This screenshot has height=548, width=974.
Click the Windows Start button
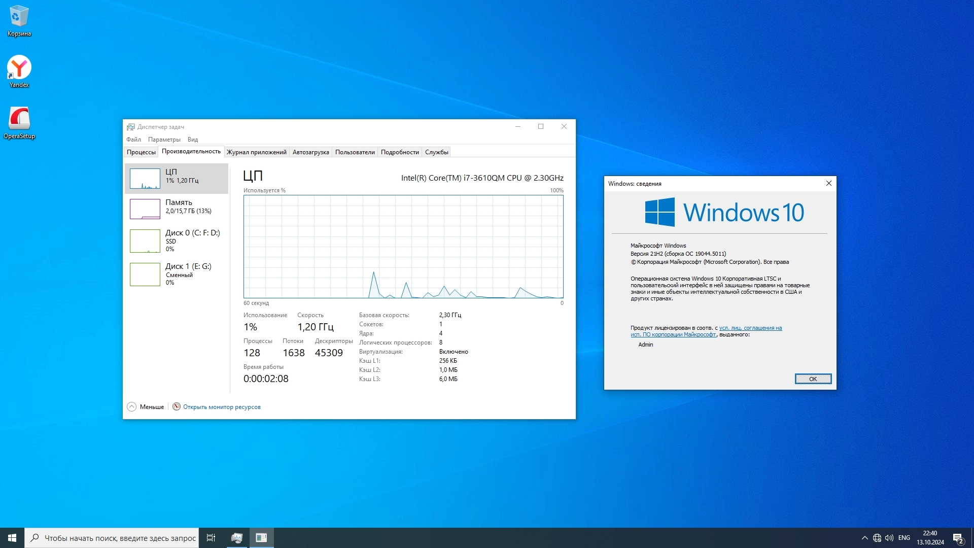pos(12,538)
